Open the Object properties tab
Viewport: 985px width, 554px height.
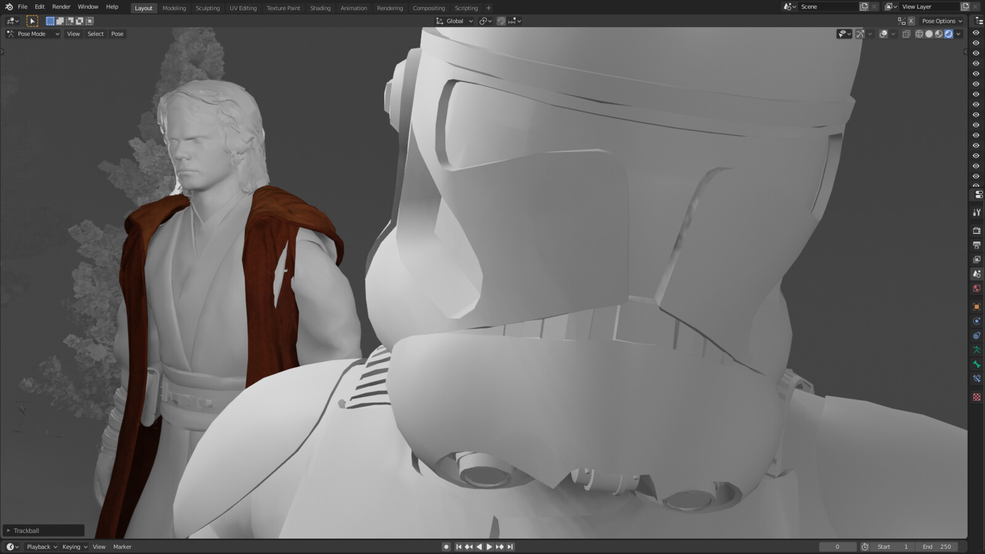(976, 307)
